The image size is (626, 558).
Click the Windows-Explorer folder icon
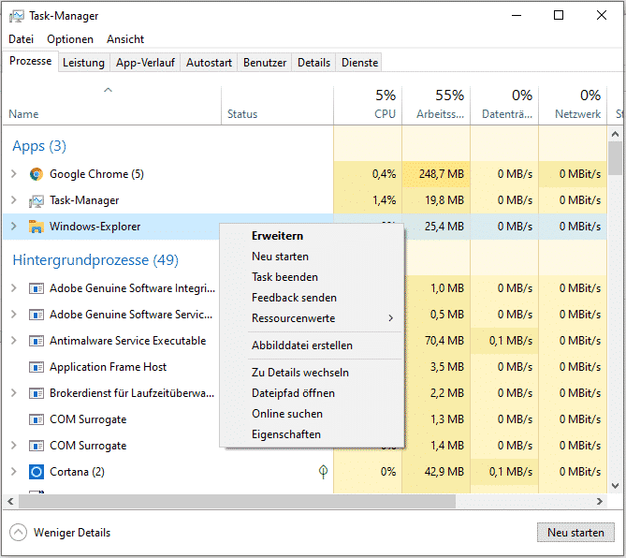[36, 227]
